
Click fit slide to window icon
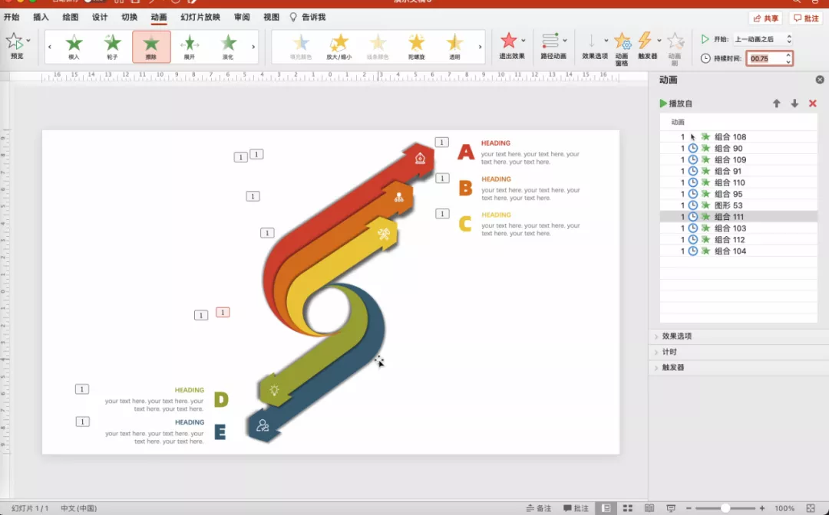tap(811, 508)
